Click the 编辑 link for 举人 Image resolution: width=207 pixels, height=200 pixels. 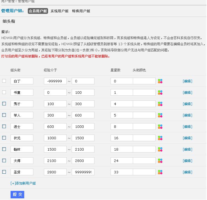click(x=188, y=115)
